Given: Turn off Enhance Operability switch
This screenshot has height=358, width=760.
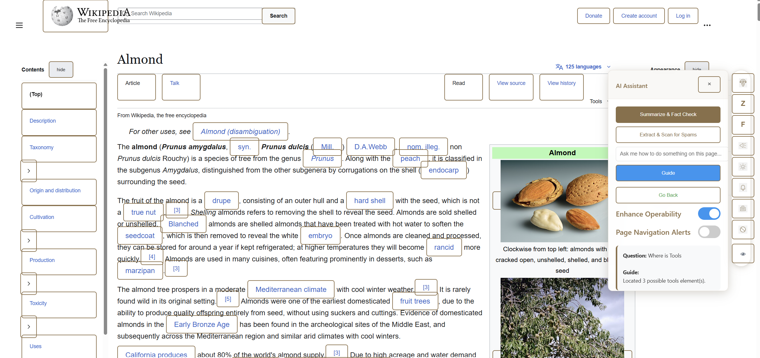Looking at the screenshot, I should tap(709, 214).
